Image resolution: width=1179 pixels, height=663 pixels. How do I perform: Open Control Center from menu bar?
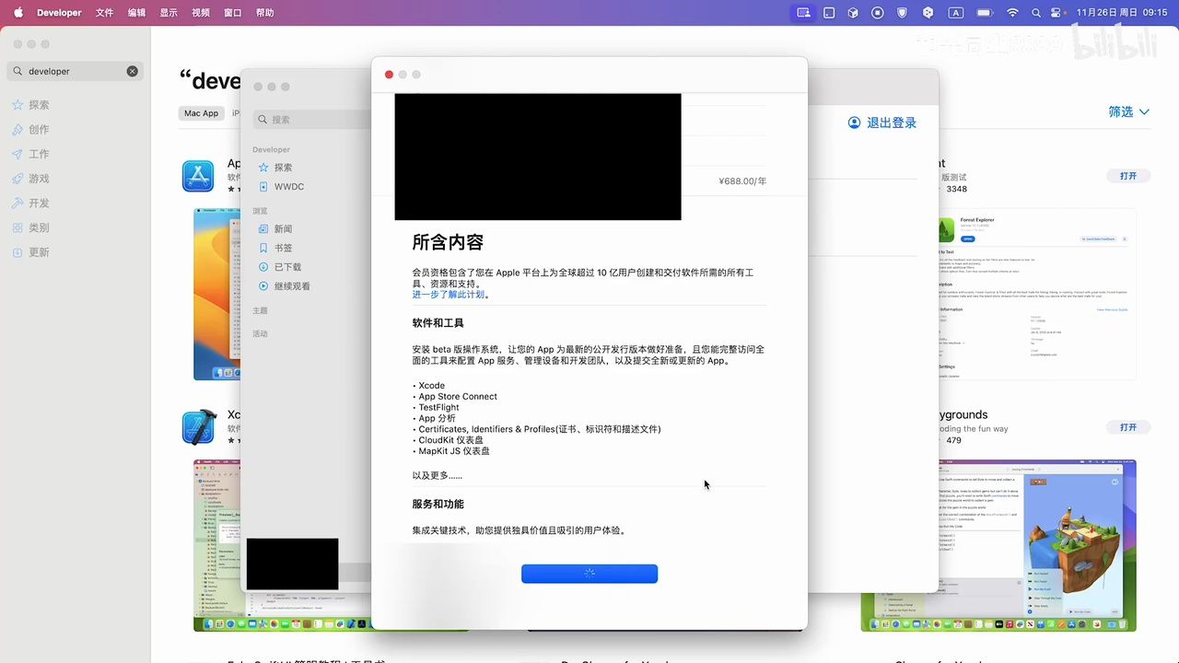[1057, 13]
